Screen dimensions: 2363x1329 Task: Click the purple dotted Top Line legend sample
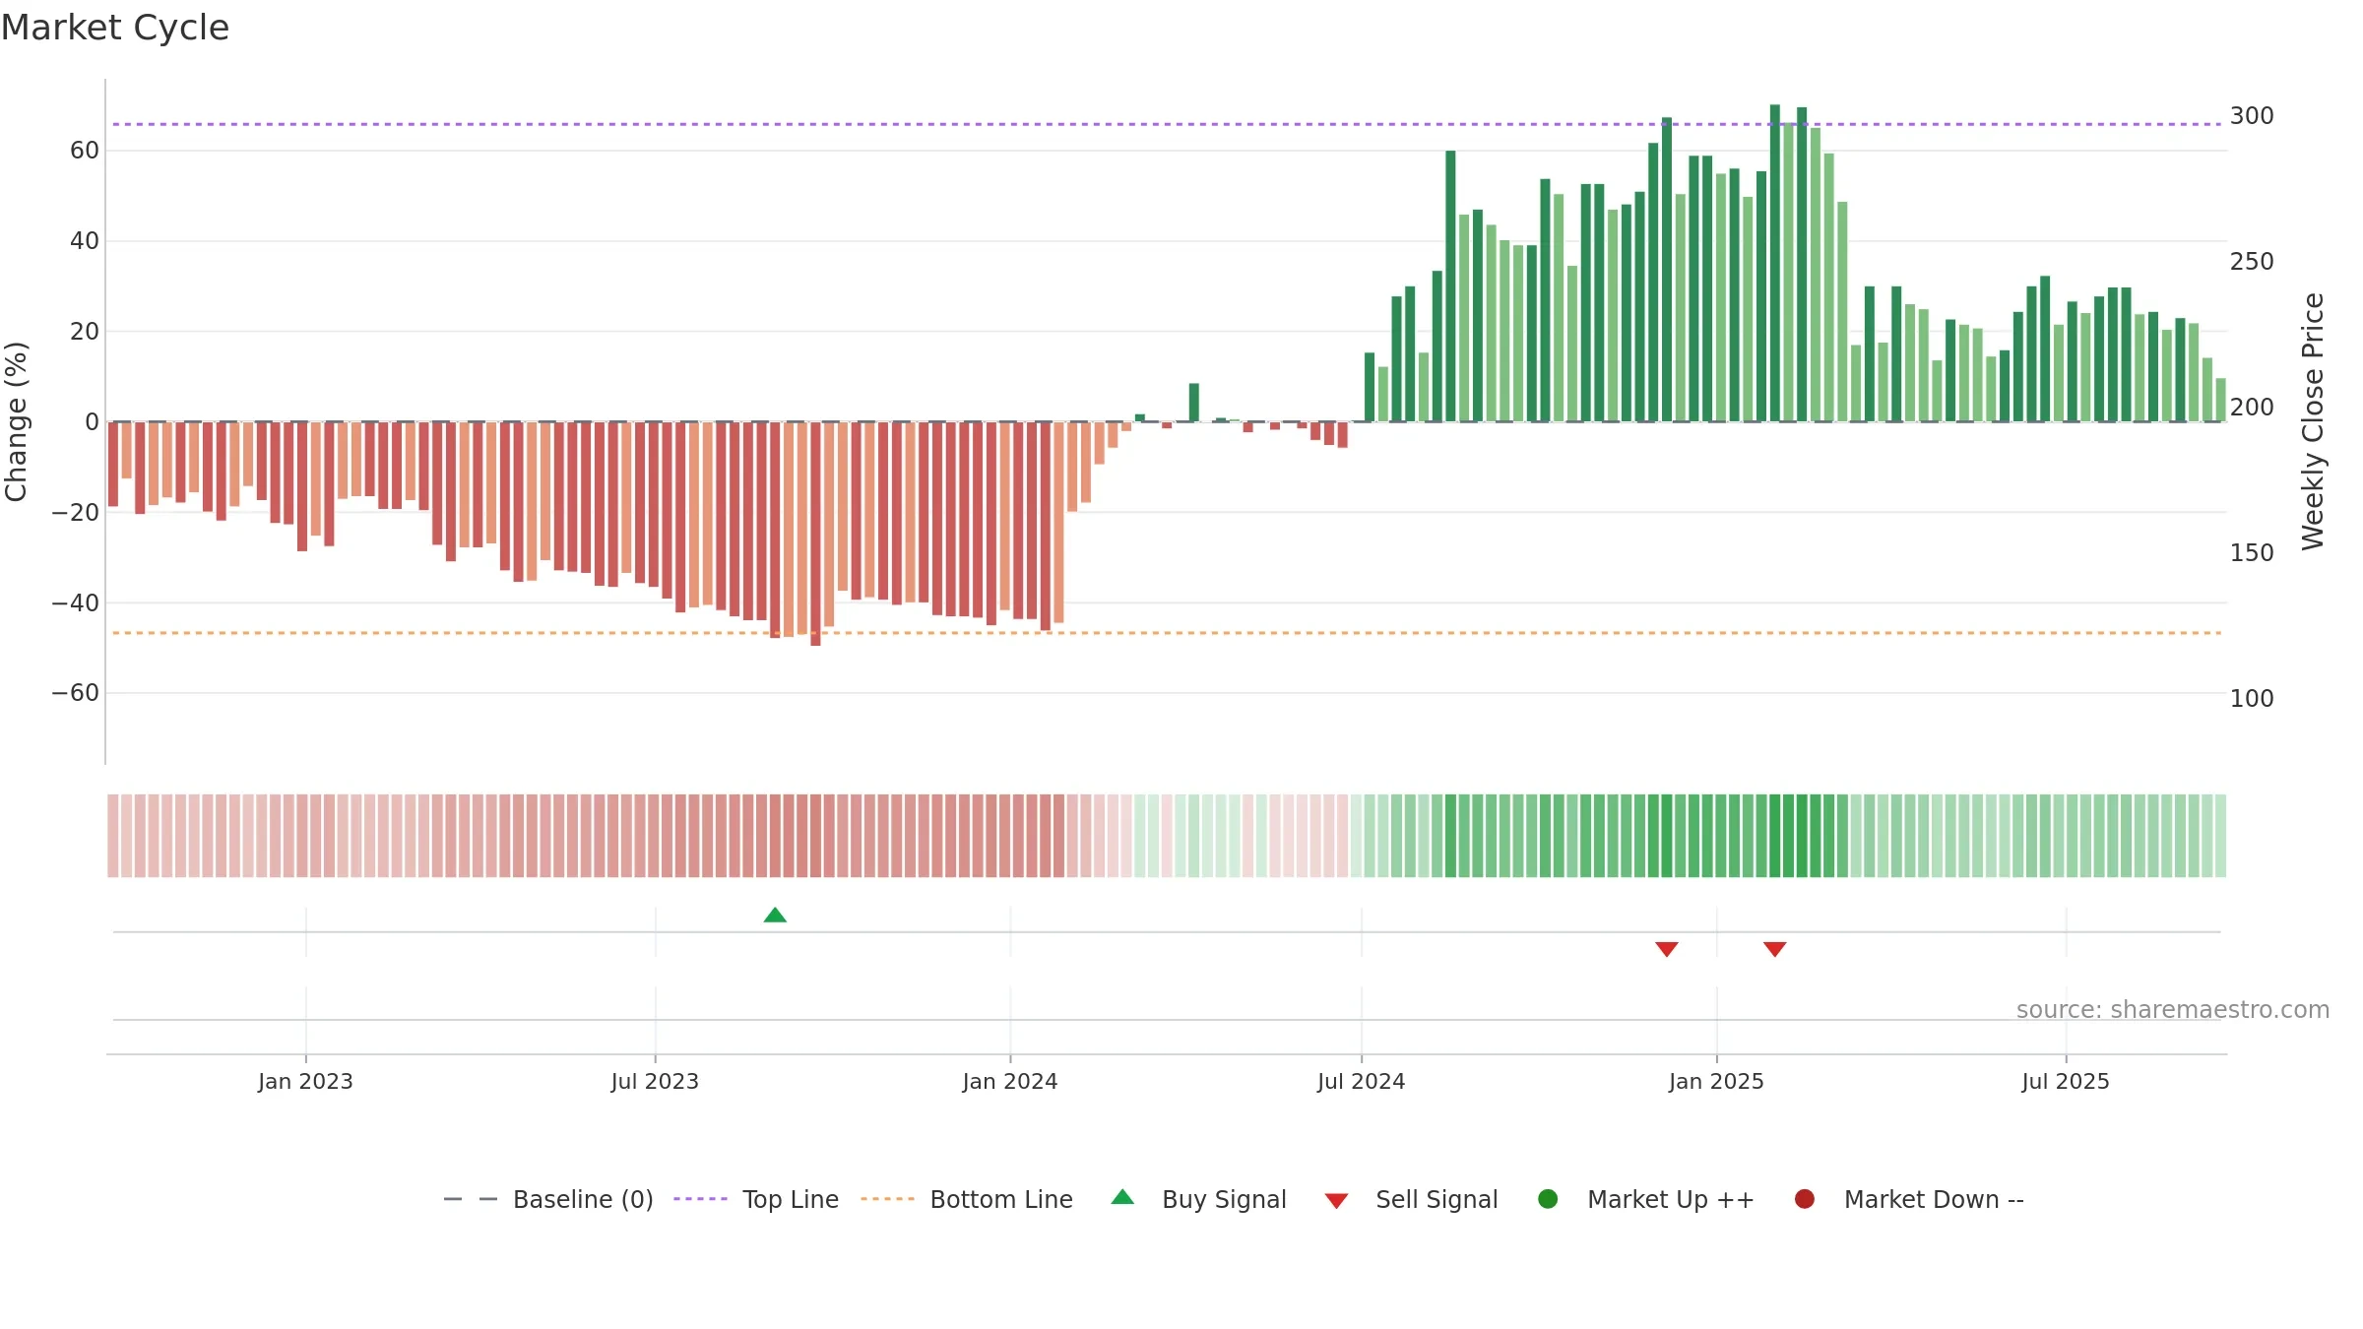tap(700, 1199)
